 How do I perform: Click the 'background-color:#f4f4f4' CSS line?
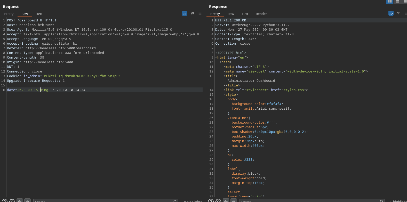point(258,104)
